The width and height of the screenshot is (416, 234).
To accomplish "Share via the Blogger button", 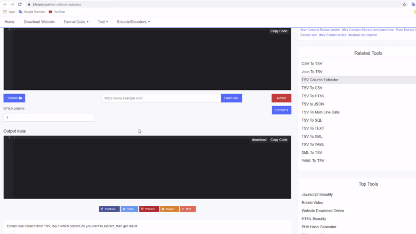I will click(x=170, y=209).
